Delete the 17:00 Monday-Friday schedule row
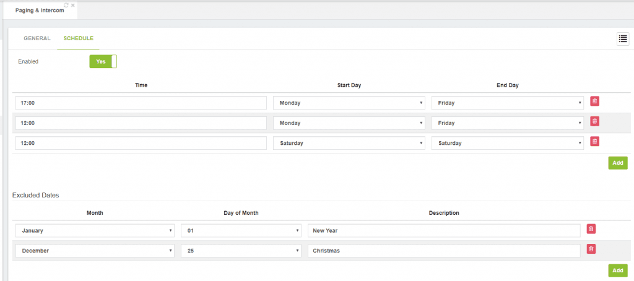 [594, 101]
